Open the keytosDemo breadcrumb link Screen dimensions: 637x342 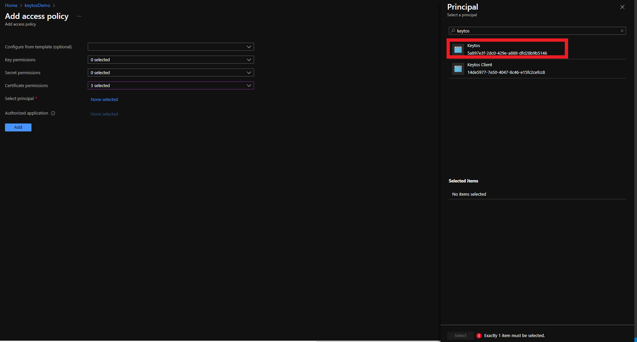click(37, 5)
